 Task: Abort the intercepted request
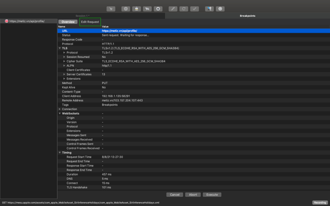(193, 195)
